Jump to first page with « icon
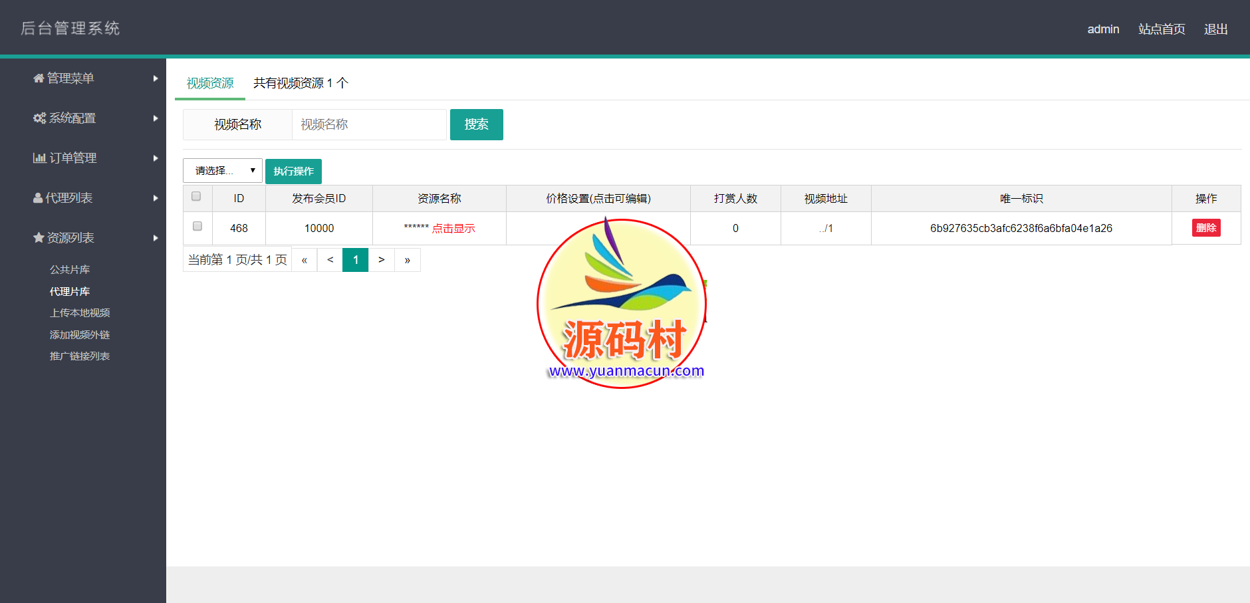 305,260
